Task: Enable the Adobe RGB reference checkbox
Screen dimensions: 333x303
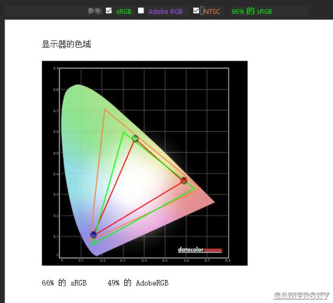Action: [x=140, y=10]
